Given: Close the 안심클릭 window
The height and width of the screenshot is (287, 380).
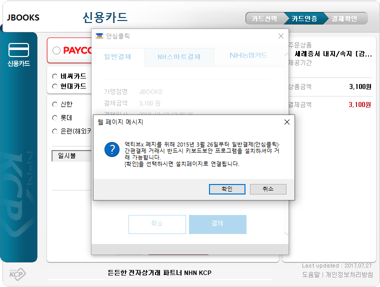Looking at the screenshot, I should point(281,36).
